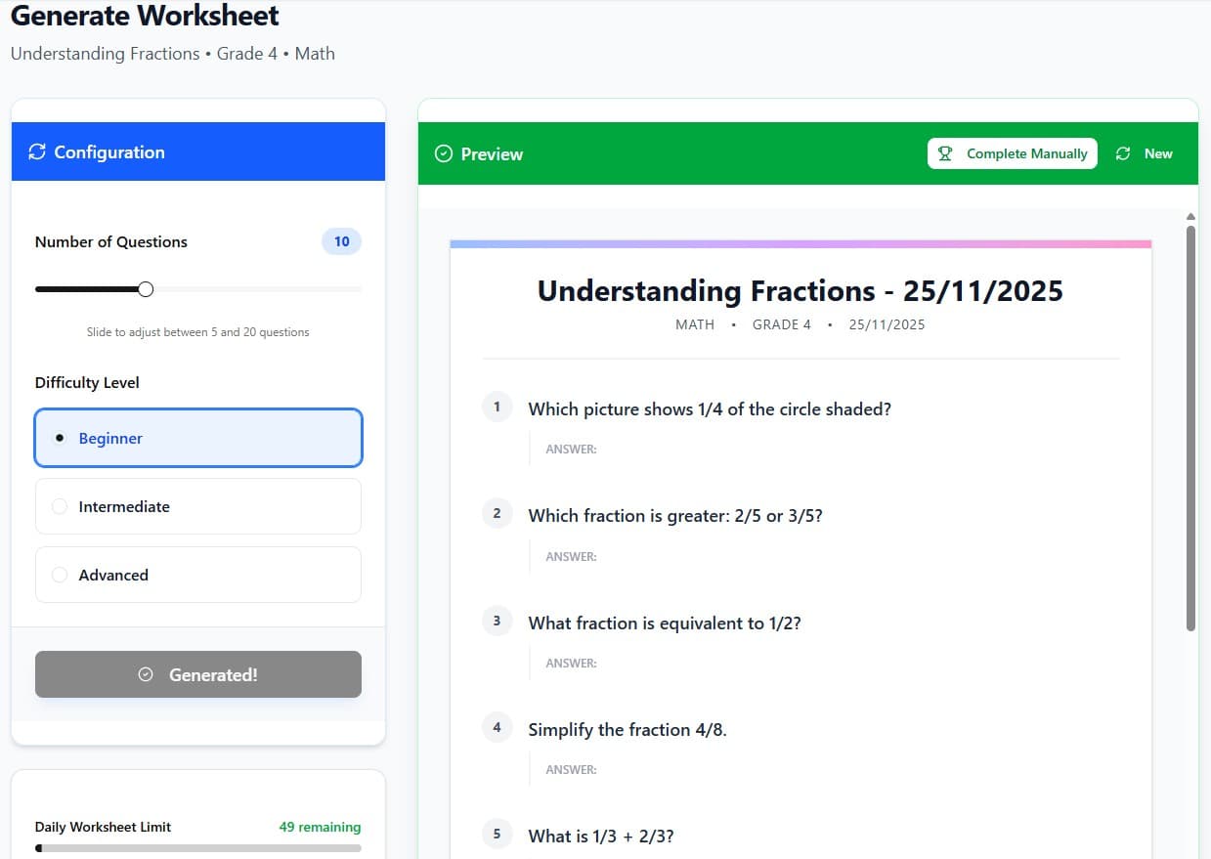Click the Number of Questions slider handle
Screen dimensions: 1211x859
coord(146,289)
